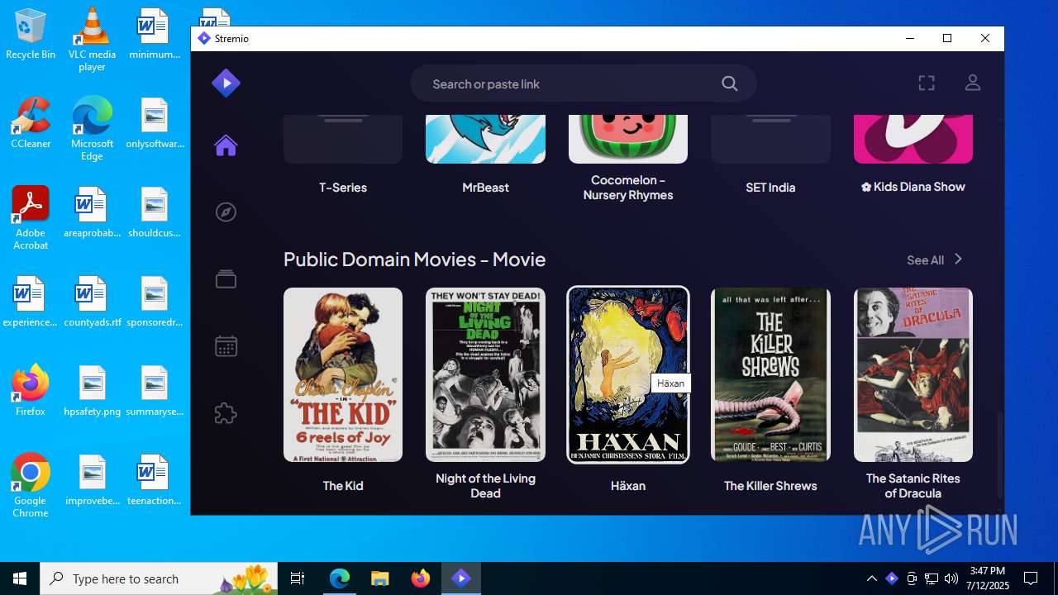
Task: Open volume control in system tray
Action: [951, 578]
